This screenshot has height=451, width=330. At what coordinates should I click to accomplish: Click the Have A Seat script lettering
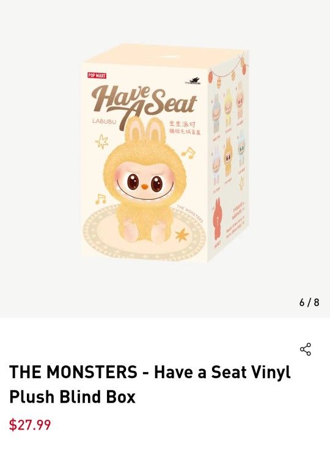coord(144,103)
